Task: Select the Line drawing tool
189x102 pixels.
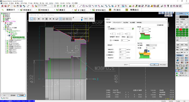Action: 80,6
